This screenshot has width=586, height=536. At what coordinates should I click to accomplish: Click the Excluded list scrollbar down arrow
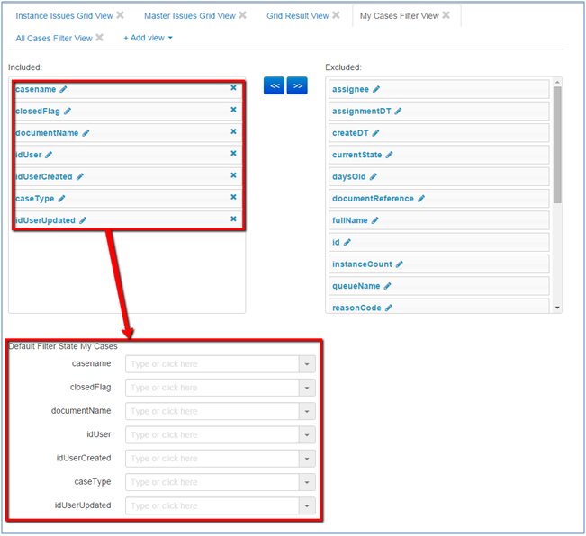coord(558,308)
